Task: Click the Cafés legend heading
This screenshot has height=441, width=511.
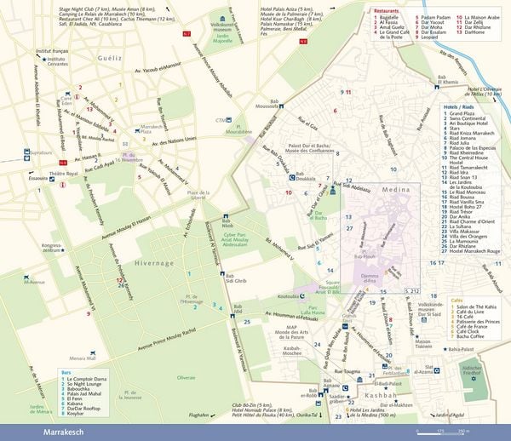Action: pos(456,301)
